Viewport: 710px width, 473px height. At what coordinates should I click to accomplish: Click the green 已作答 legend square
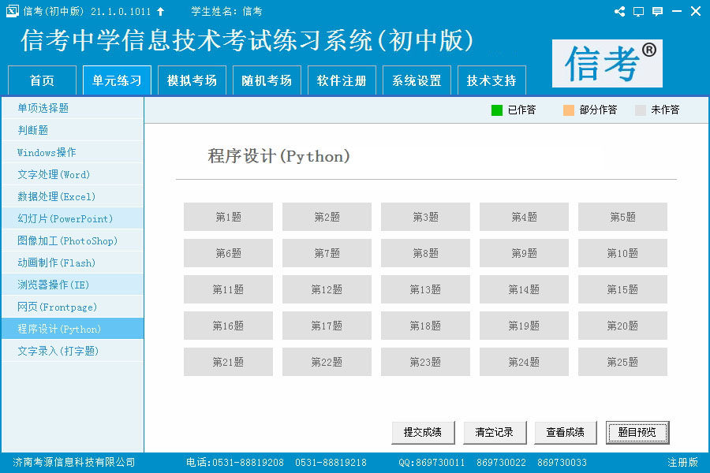point(498,111)
